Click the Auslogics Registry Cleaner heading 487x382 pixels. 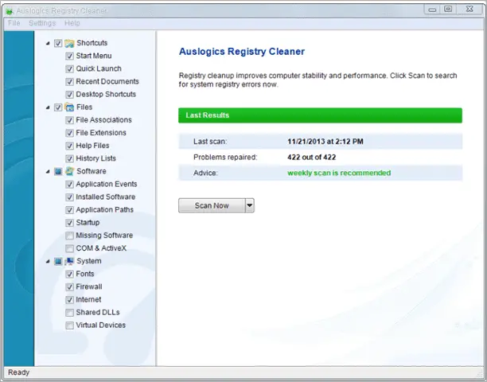tap(242, 52)
